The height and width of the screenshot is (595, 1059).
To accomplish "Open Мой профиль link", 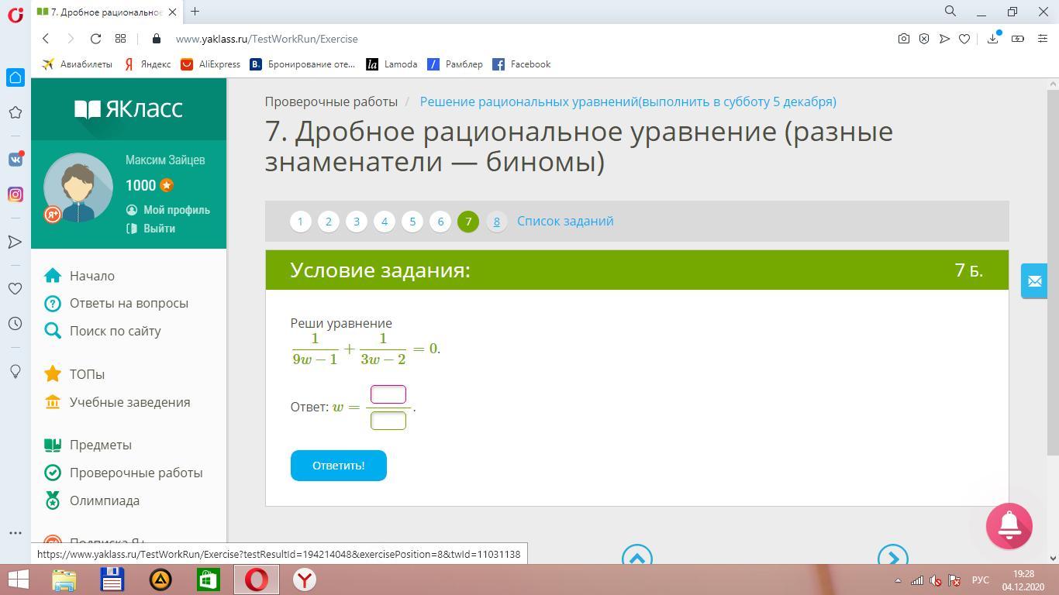I will pyautogui.click(x=177, y=210).
